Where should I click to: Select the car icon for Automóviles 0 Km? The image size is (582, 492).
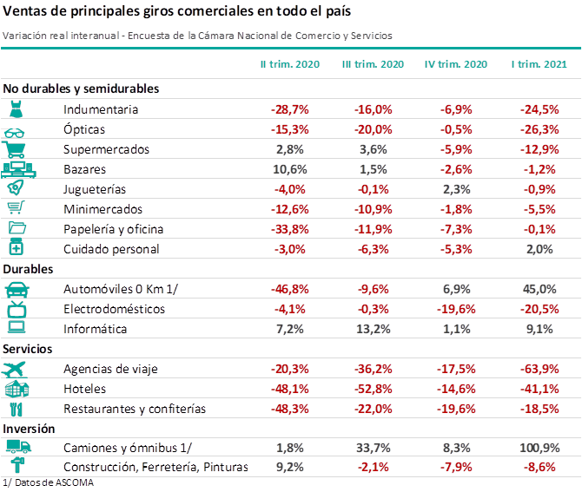pos(17,290)
